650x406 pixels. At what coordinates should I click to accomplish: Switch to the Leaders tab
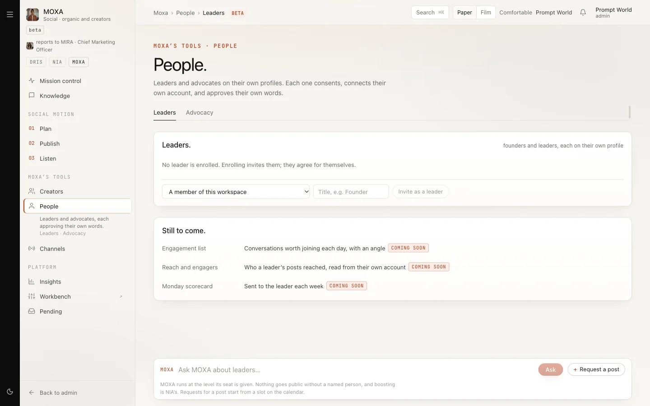pos(165,113)
